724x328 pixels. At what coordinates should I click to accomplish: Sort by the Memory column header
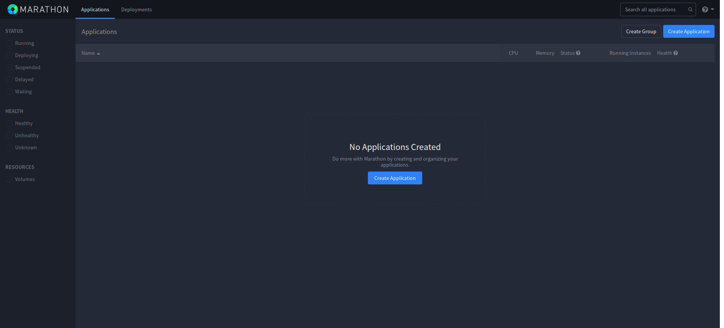(545, 53)
